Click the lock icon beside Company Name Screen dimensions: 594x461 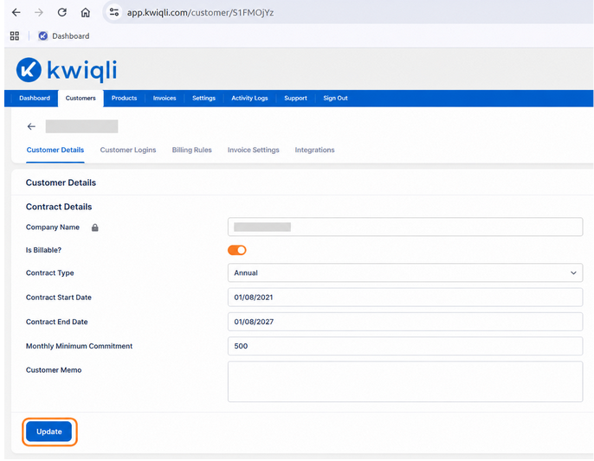[x=94, y=227]
